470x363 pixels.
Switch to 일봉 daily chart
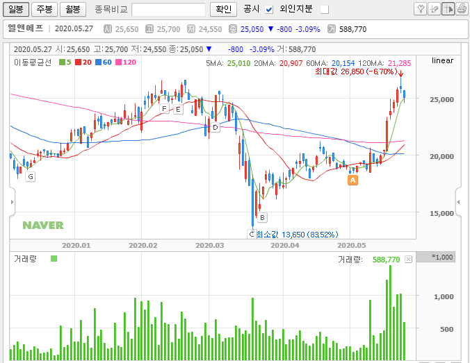pos(16,9)
